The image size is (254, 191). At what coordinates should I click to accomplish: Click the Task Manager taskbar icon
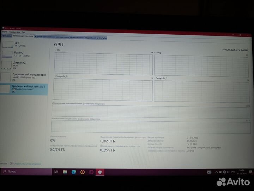click(100, 172)
